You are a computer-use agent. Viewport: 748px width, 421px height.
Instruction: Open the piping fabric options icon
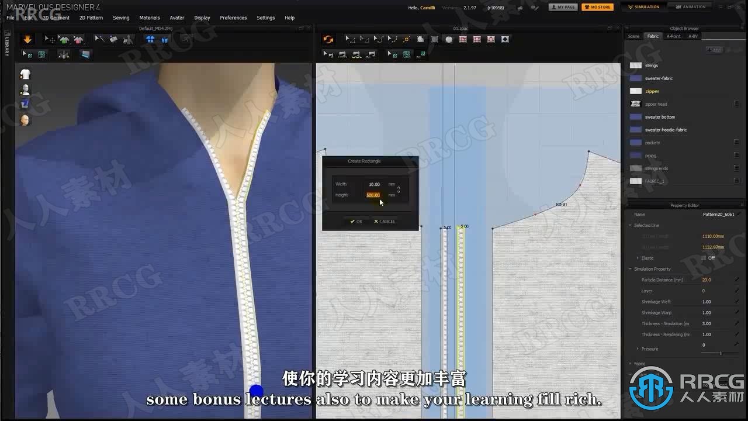pos(736,156)
